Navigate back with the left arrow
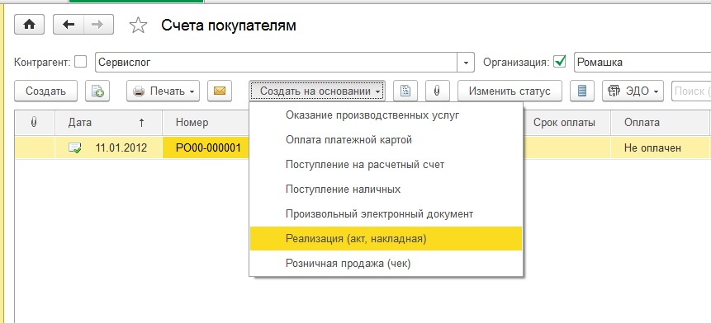Viewport: 711px width, 323px height. pyautogui.click(x=69, y=25)
